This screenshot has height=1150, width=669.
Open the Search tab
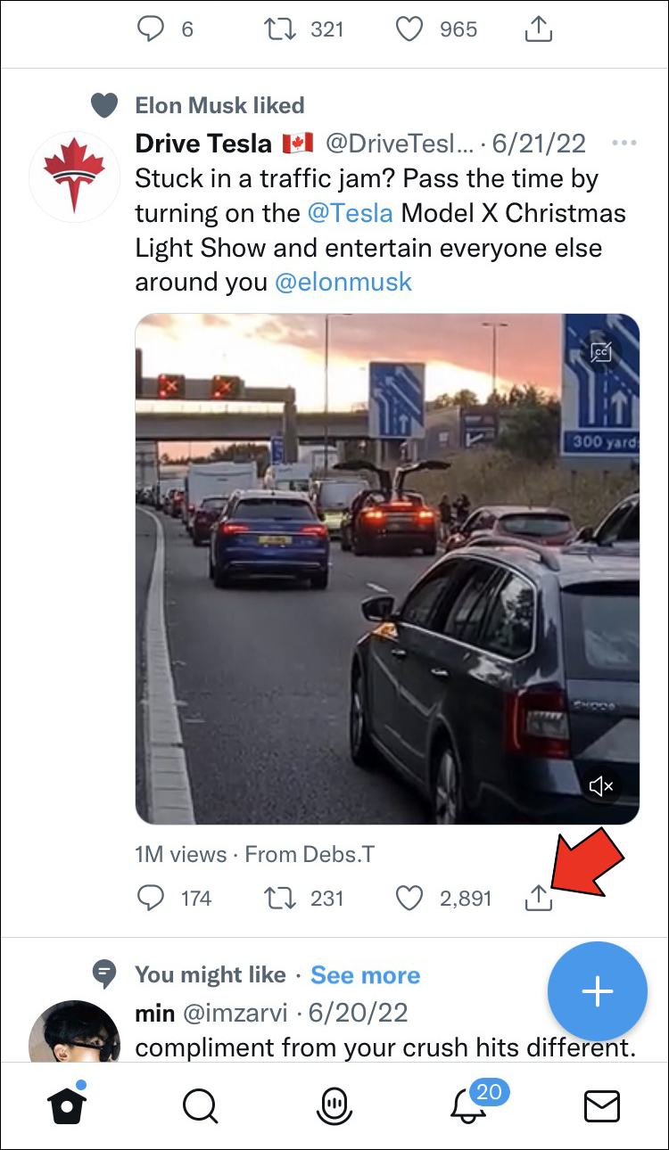click(x=200, y=1106)
